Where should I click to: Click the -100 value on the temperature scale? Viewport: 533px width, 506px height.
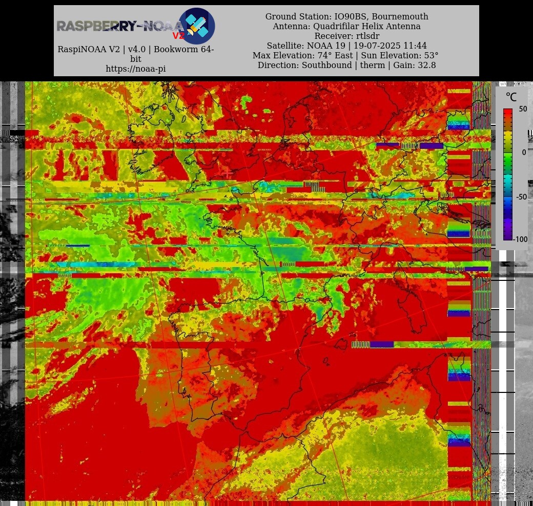coord(520,239)
